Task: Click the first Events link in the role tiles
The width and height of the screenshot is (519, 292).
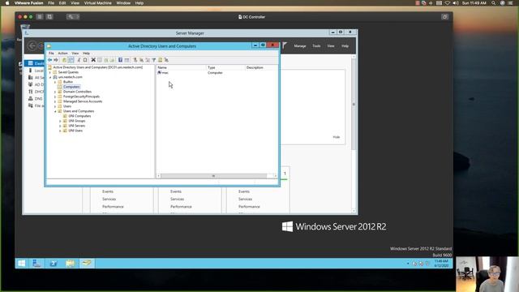Action: 108,191
